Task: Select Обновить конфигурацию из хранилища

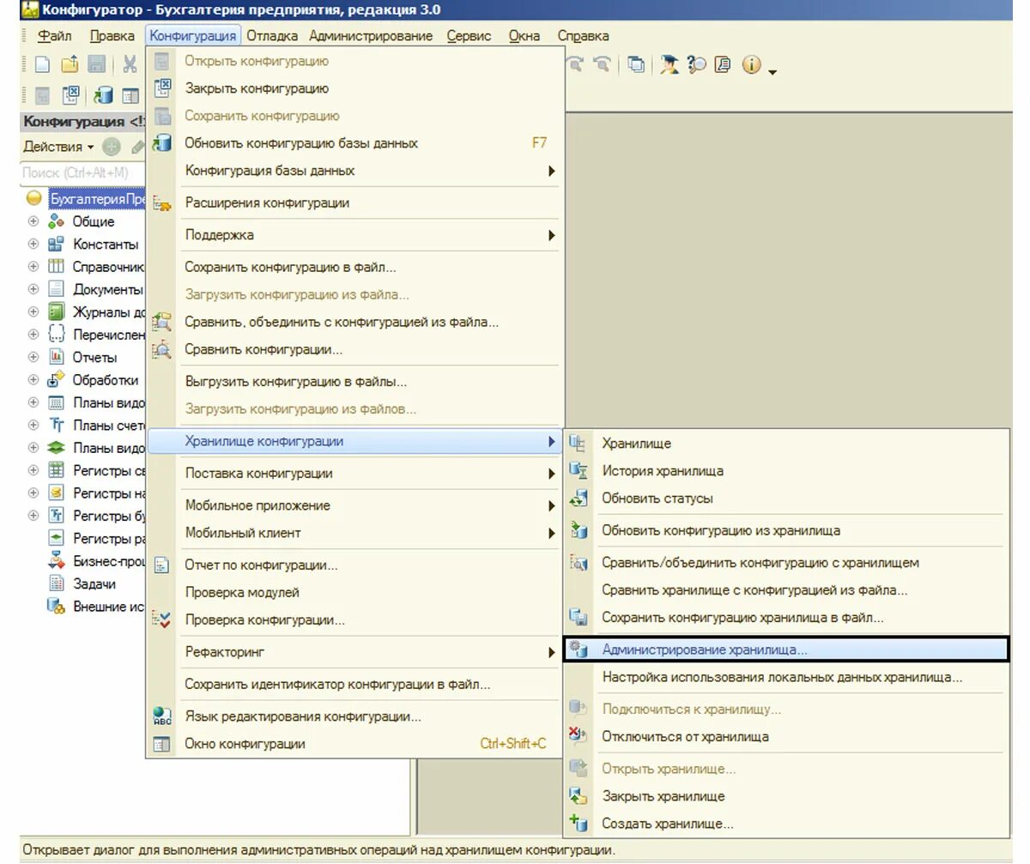Action: click(x=785, y=531)
